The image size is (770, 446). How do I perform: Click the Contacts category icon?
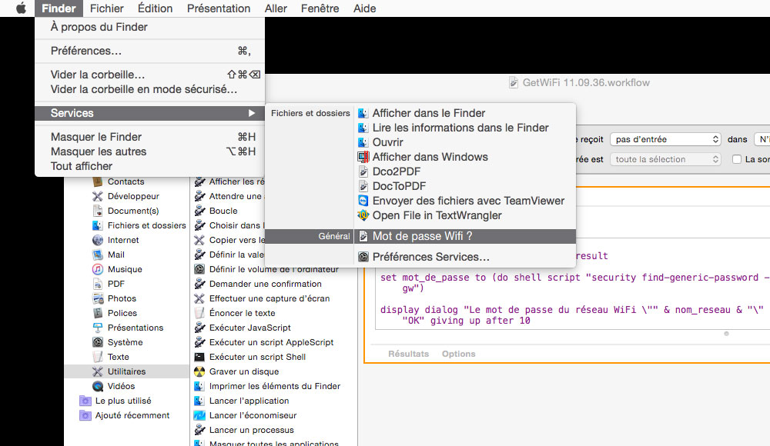[98, 181]
